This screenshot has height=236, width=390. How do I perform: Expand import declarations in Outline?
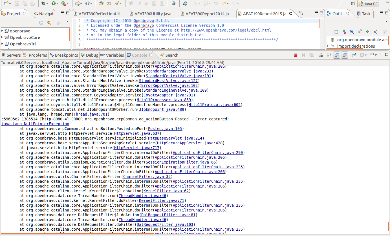click(328, 46)
